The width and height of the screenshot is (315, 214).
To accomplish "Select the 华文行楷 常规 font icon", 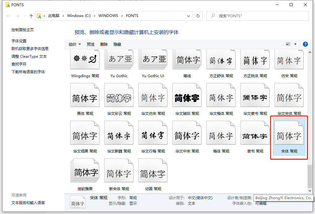I will click(x=153, y=132).
